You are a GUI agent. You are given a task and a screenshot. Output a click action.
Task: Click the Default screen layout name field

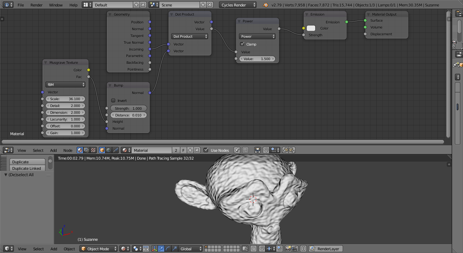pos(112,5)
